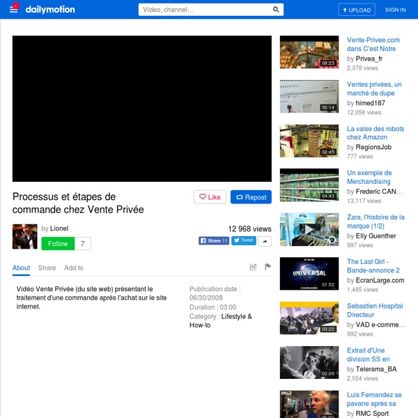Open Luis Fernandez se pavane title link
This screenshot has height=418, width=418.
[374, 399]
